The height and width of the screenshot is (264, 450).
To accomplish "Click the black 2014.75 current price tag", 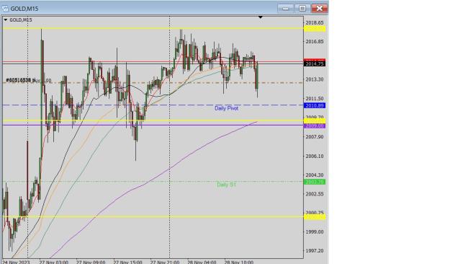I will pos(315,64).
